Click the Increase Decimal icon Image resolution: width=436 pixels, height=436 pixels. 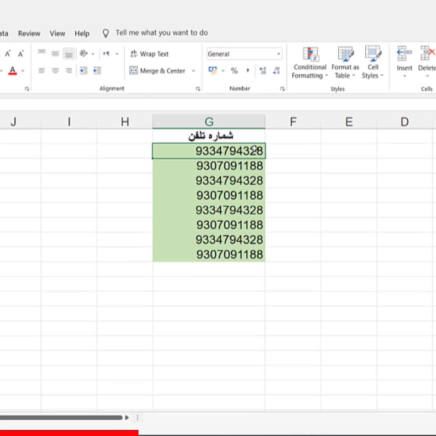point(263,71)
